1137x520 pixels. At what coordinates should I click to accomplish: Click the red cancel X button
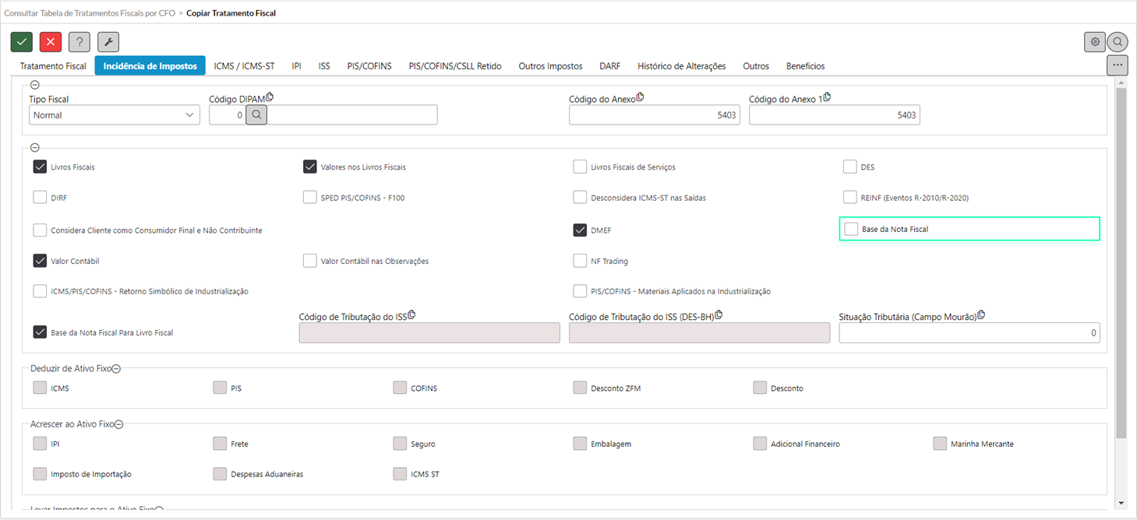(x=51, y=42)
